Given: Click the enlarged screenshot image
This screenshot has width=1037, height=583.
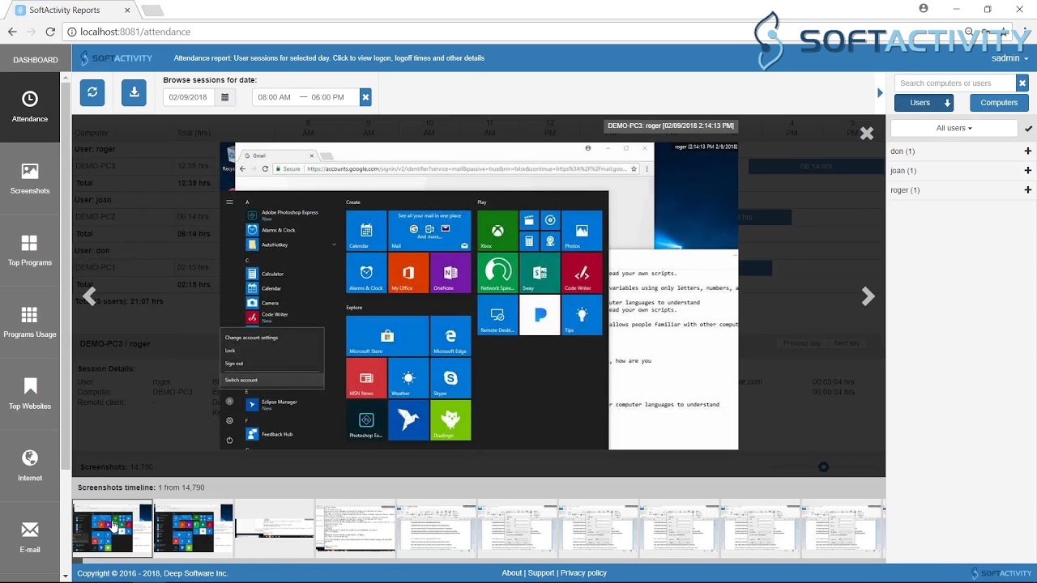Looking at the screenshot, I should coord(479,296).
